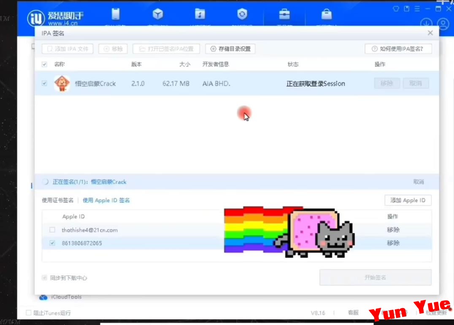
Task: Click the 版本 column header
Action: (x=136, y=64)
